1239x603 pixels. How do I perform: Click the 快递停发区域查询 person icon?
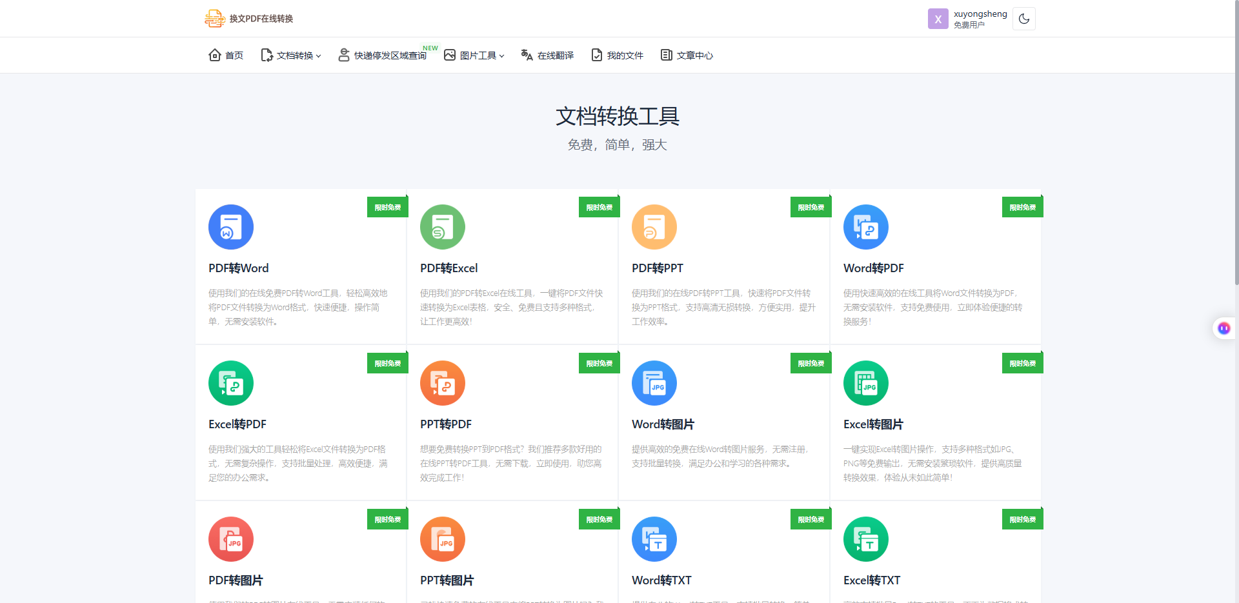tap(344, 55)
